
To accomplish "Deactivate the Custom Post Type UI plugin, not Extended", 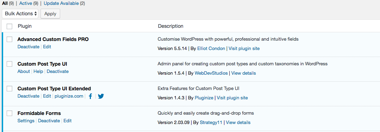I will 58,71.
